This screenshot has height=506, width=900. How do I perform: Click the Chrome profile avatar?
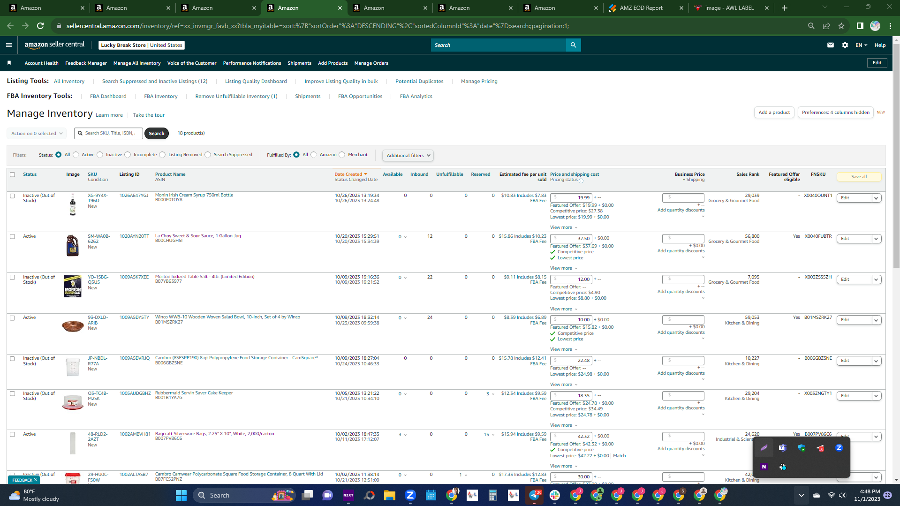pos(875,26)
